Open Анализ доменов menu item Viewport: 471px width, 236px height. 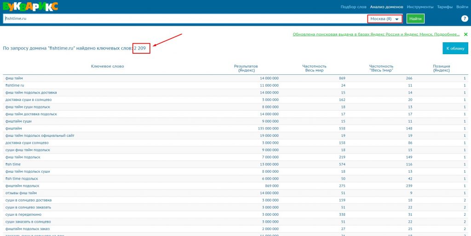click(x=386, y=6)
